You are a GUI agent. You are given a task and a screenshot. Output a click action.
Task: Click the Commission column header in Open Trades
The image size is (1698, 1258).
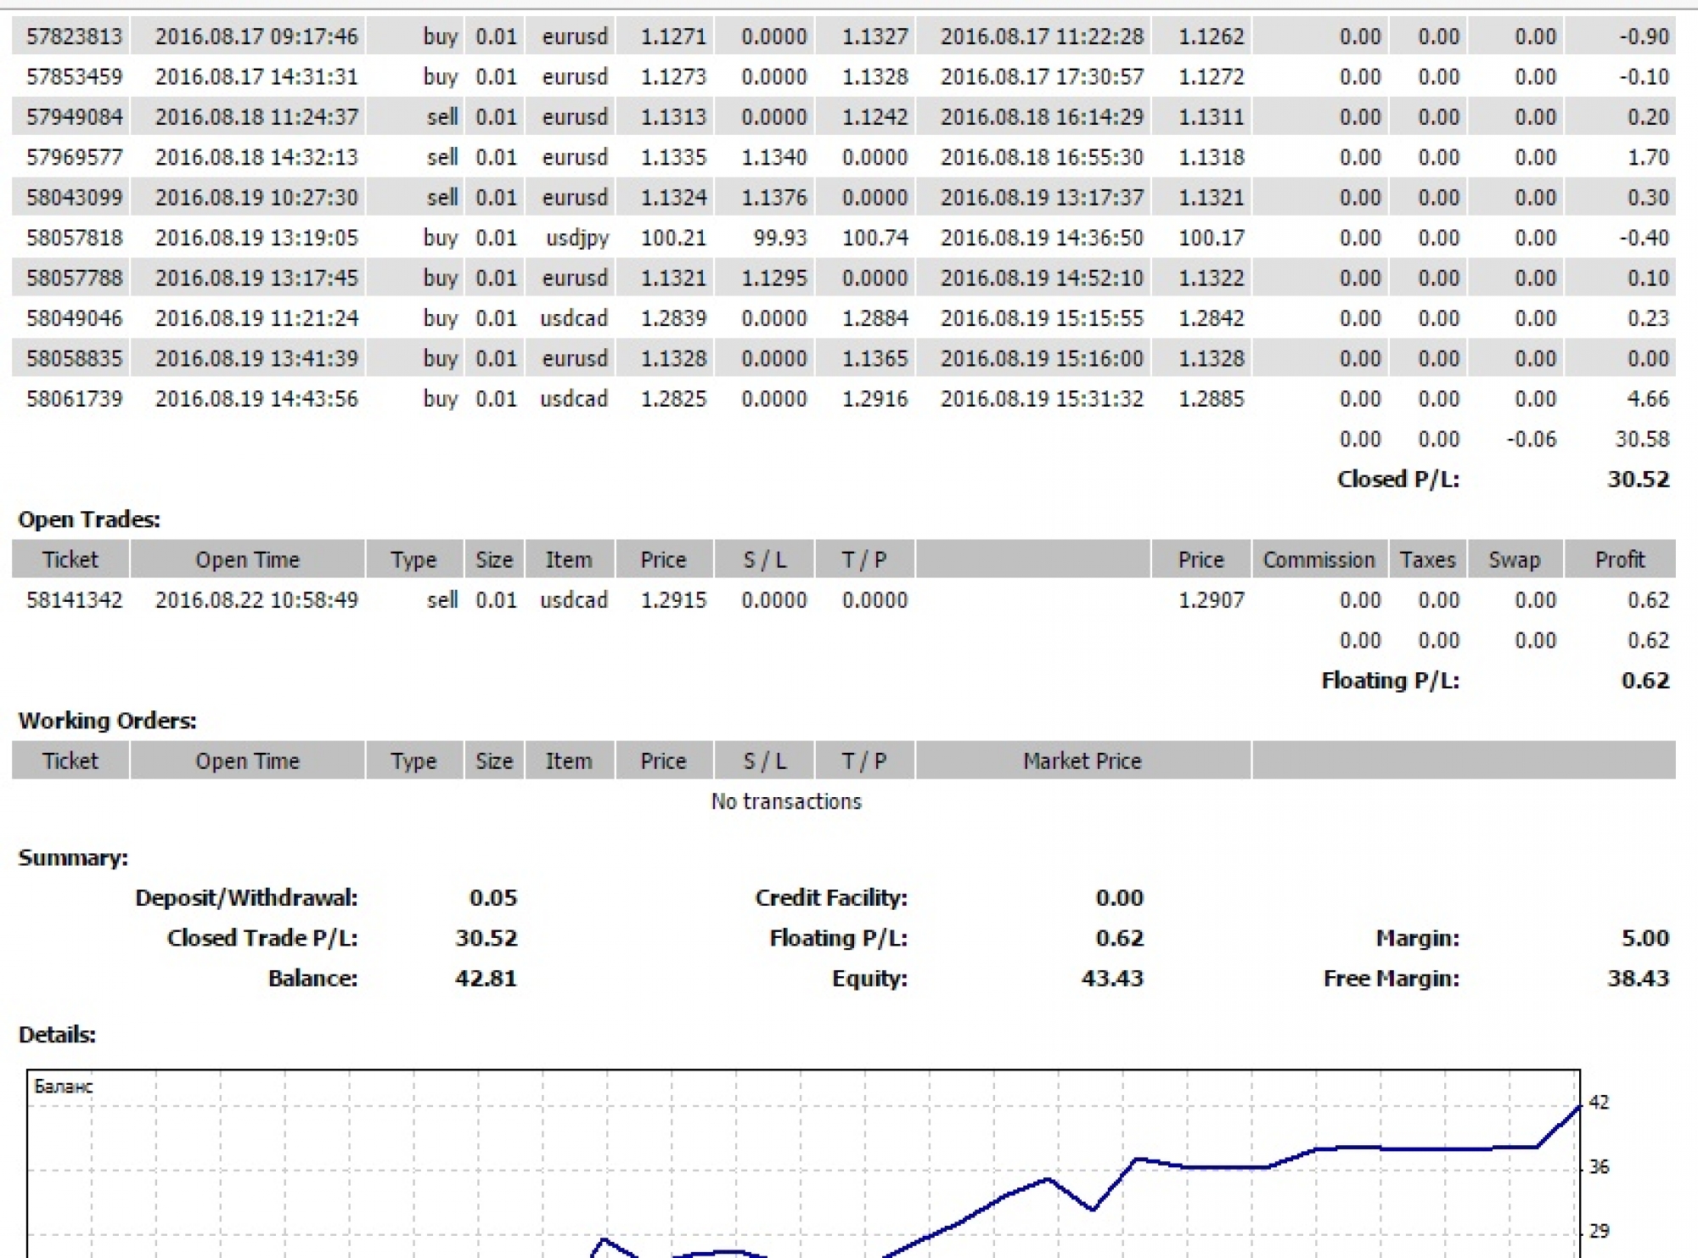[x=1318, y=560]
